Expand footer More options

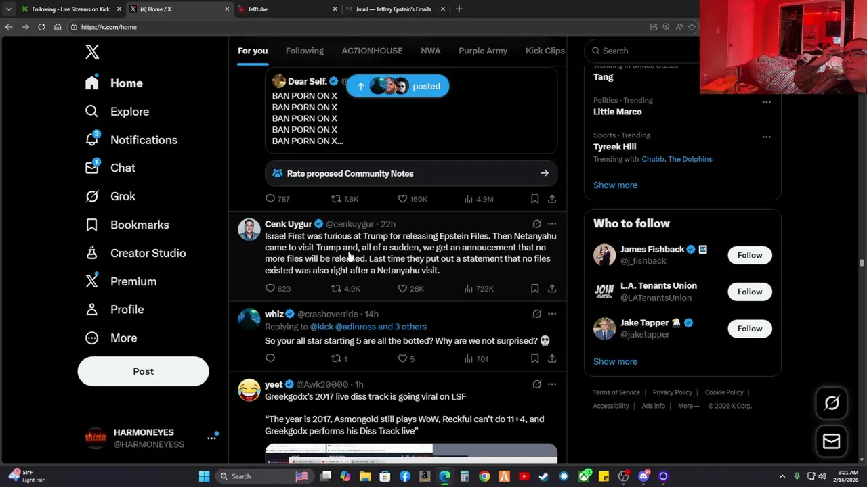pyautogui.click(x=689, y=406)
